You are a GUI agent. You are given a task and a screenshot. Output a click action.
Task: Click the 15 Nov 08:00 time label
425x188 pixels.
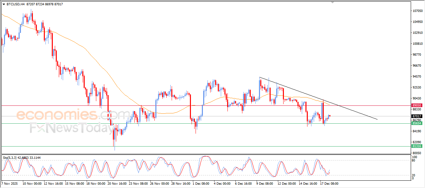(x=74, y=183)
